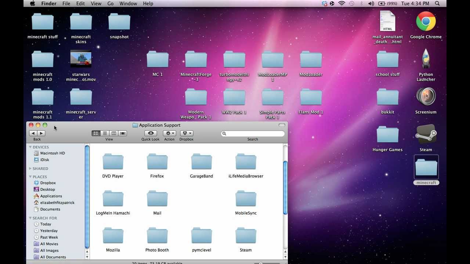Screen dimensions: 470x264
Task: Select Macintosh HD in sidebar
Action: coord(49,153)
